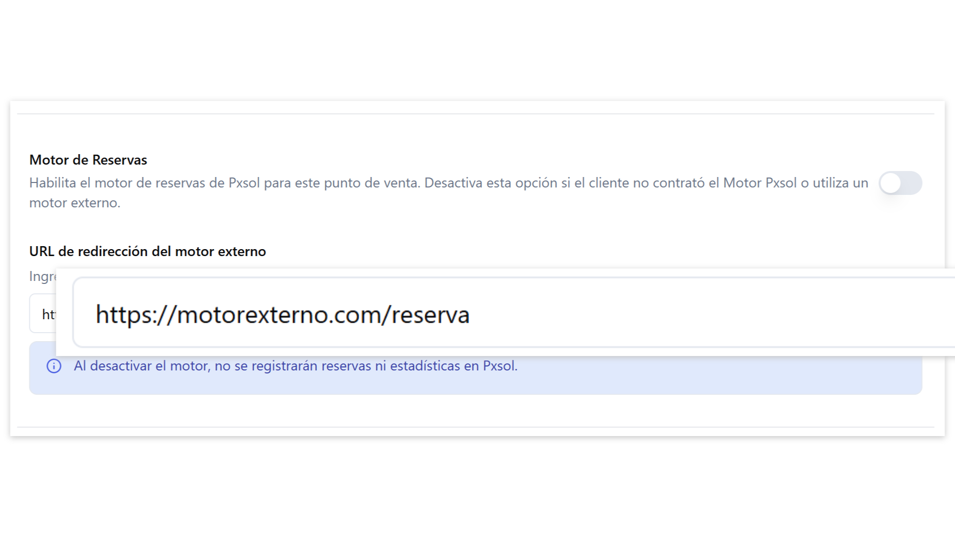Click "URL de redirección del motor externo" label
The width and height of the screenshot is (955, 537).
point(147,252)
